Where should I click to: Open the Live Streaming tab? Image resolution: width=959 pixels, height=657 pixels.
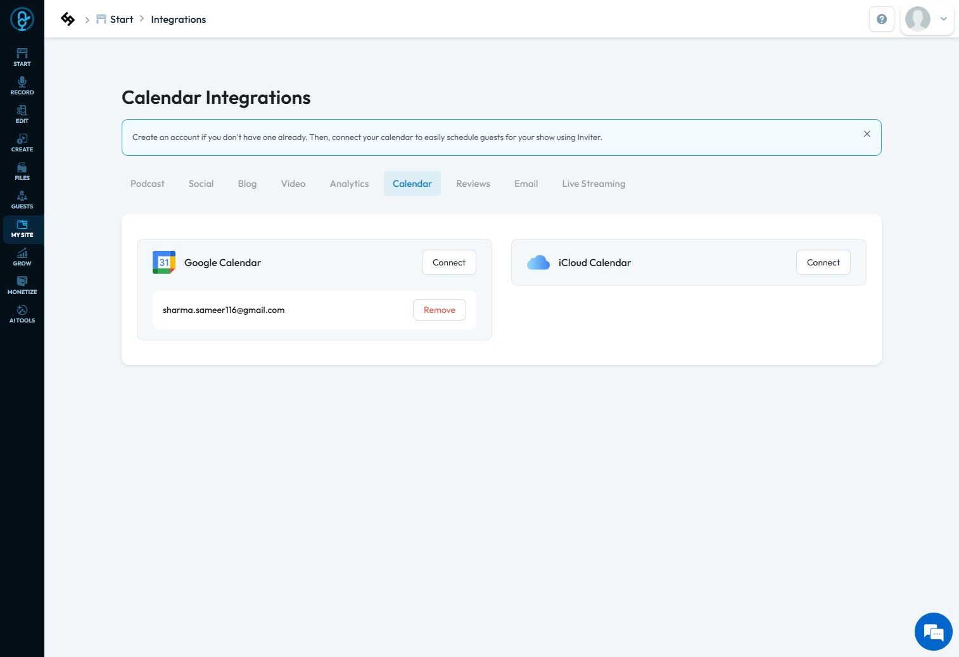[594, 184]
